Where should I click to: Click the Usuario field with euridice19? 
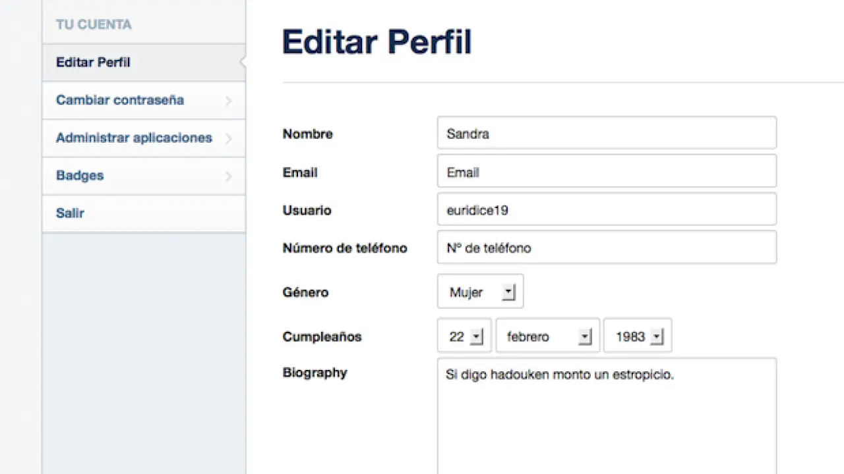point(606,210)
